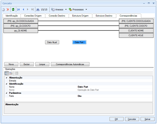Go to the previous record

(23, 9)
